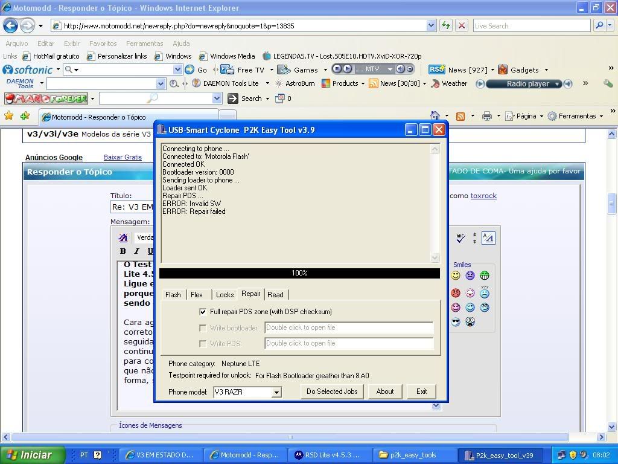Viewport: 618px width, 464px height.
Task: Switch to RSD Lite v4.5.3 taskbar item
Action: tap(330, 455)
